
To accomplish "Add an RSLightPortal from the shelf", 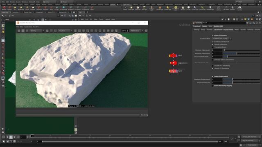I will click(x=85, y=8).
